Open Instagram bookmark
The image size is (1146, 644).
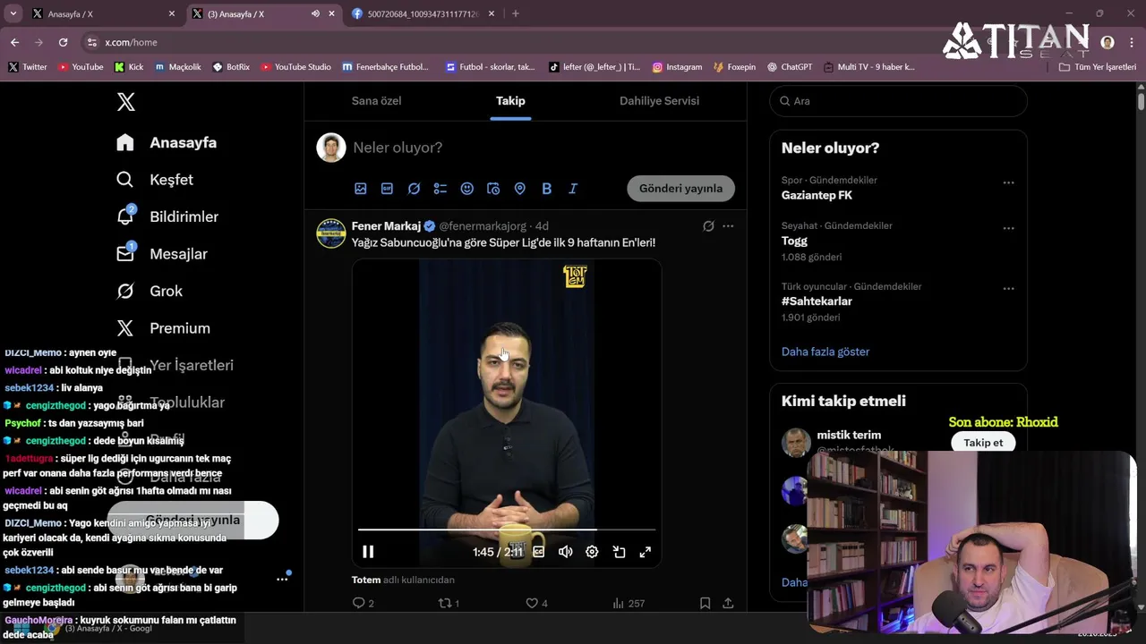tap(677, 67)
